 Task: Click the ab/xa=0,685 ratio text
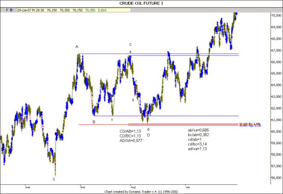pyautogui.click(x=199, y=130)
